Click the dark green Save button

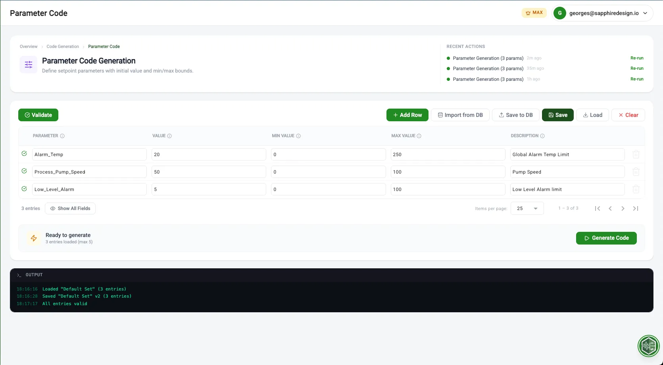(x=558, y=115)
